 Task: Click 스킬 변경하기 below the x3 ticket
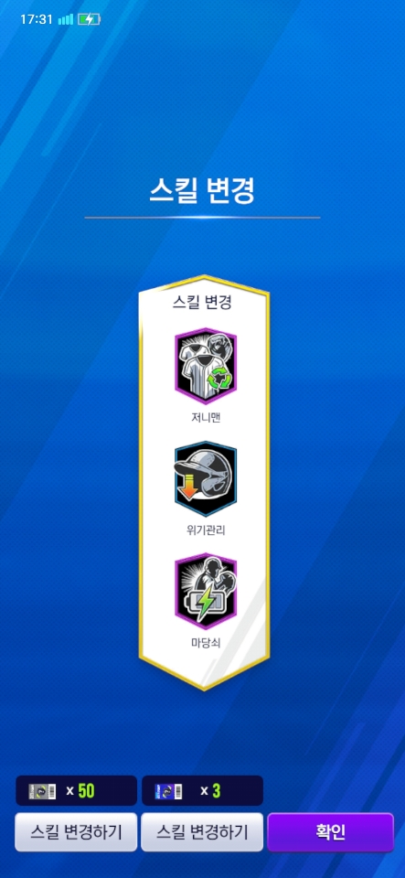pyautogui.click(x=202, y=832)
